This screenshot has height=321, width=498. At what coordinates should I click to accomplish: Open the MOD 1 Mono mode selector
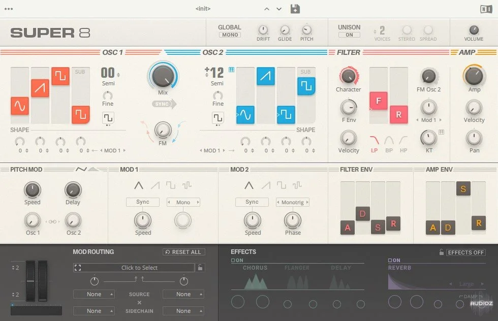pos(183,202)
